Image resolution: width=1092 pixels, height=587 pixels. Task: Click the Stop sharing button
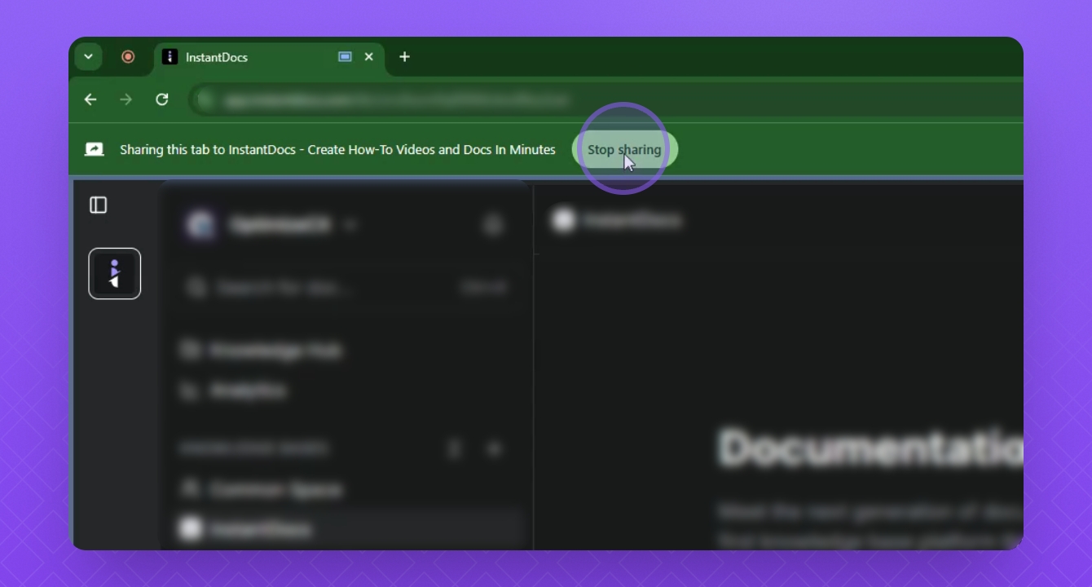624,150
